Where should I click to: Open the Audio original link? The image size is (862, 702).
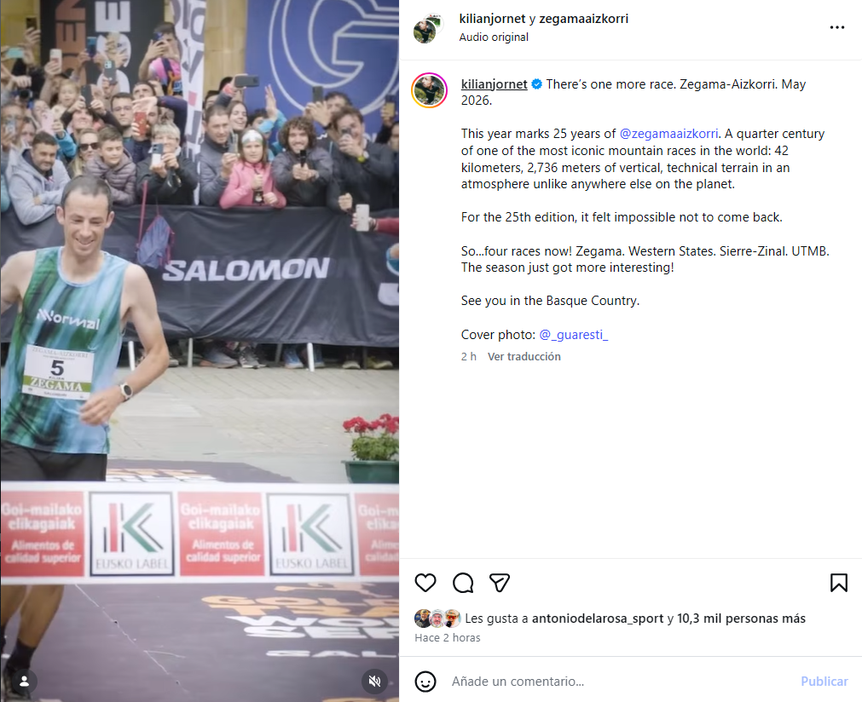coord(494,37)
